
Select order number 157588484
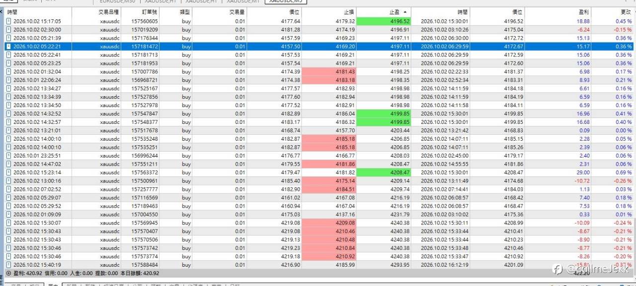tap(145, 265)
